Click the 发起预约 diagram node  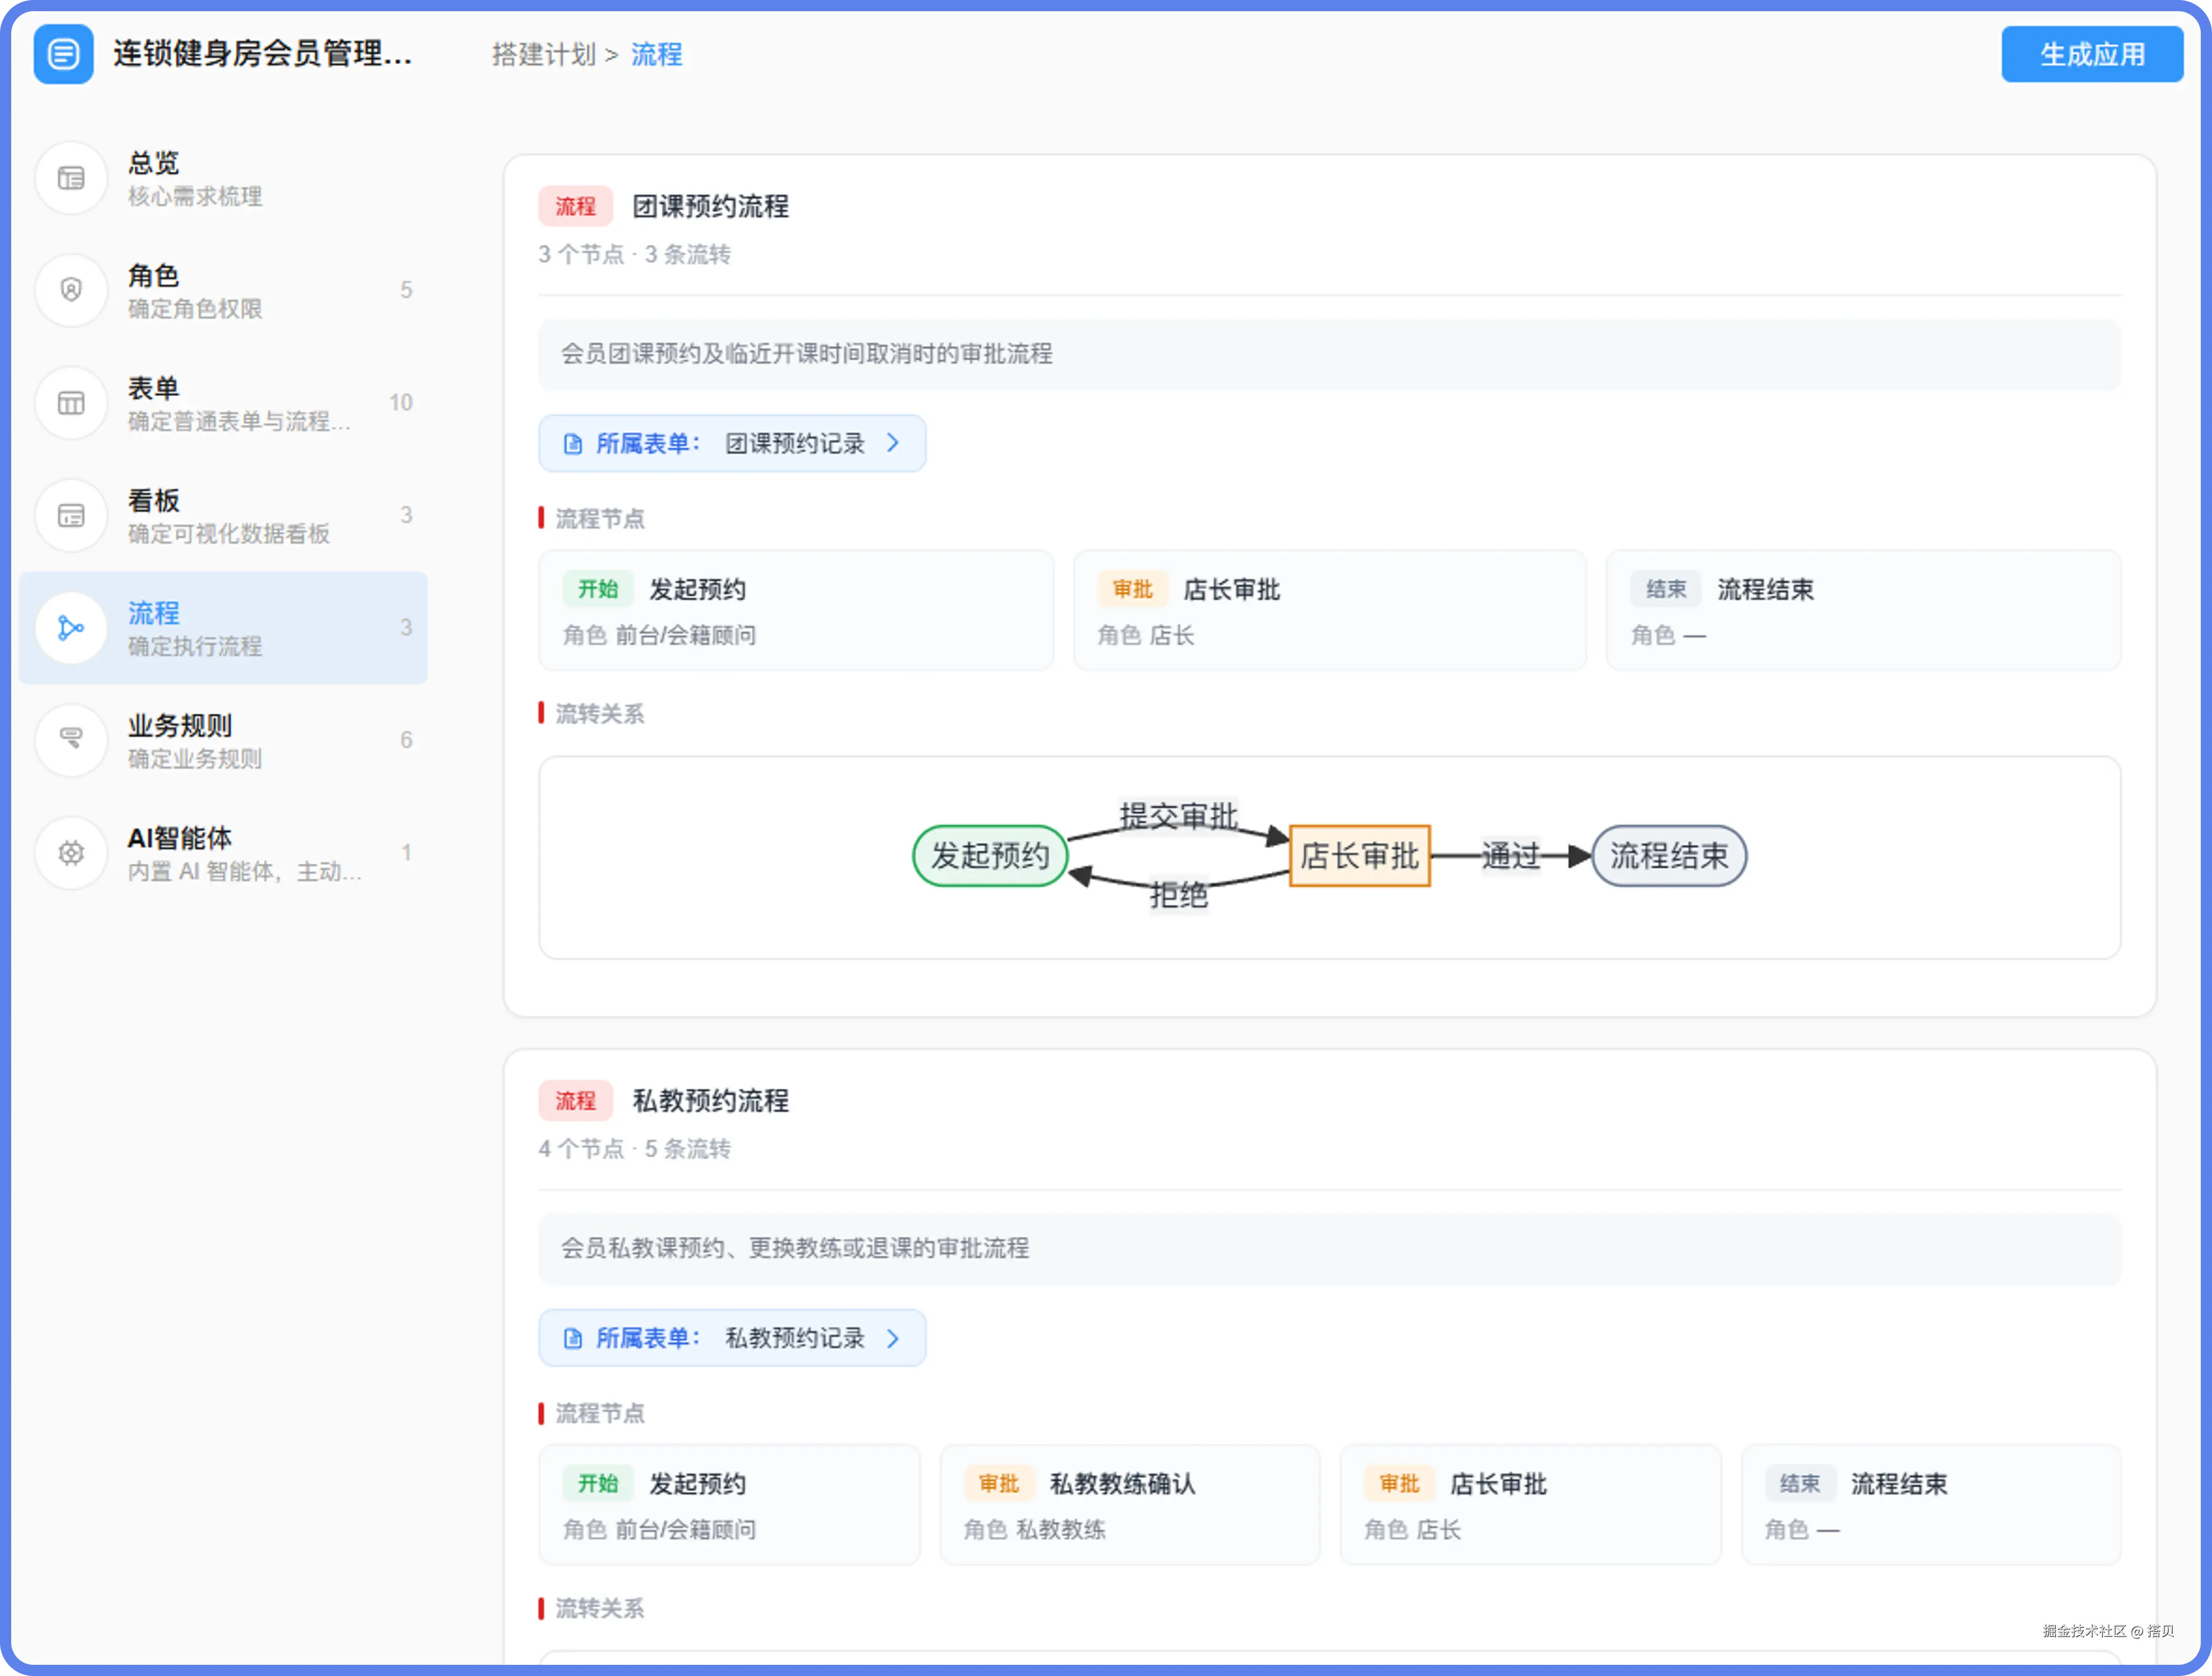990,856
